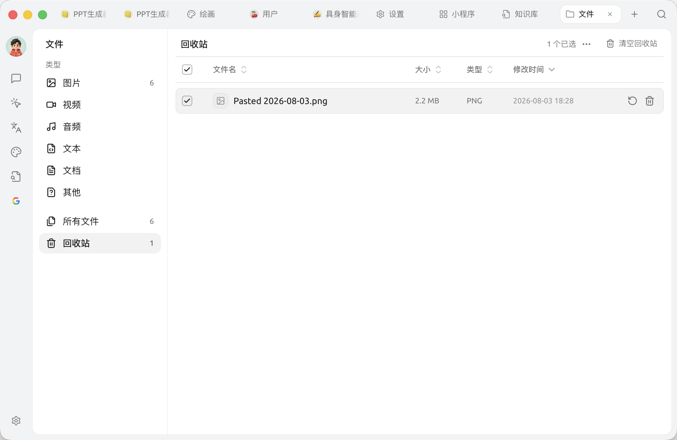677x440 pixels.
Task: Open the translate sidebar icon
Action: pos(16,128)
